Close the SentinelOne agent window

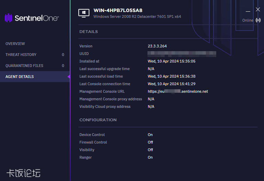coord(258,10)
